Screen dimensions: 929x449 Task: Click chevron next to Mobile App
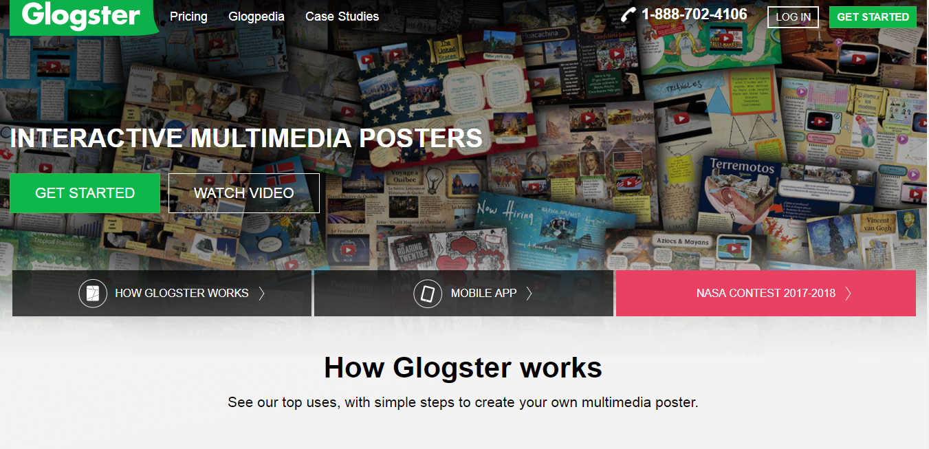coord(529,294)
